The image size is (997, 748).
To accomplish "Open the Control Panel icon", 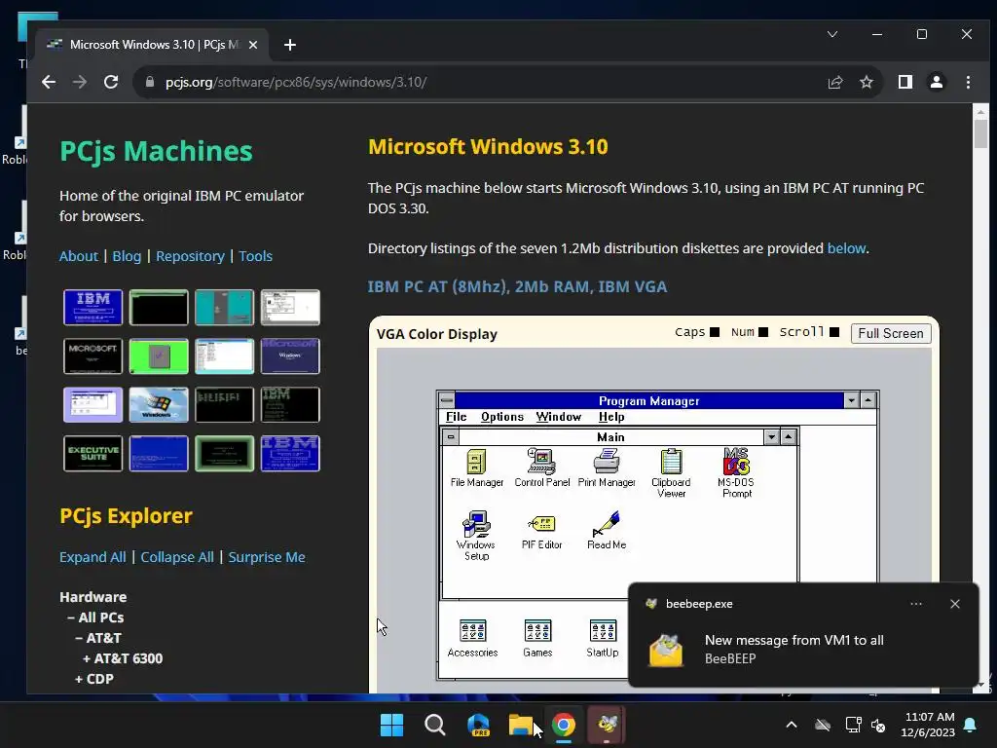I will click(x=541, y=468).
